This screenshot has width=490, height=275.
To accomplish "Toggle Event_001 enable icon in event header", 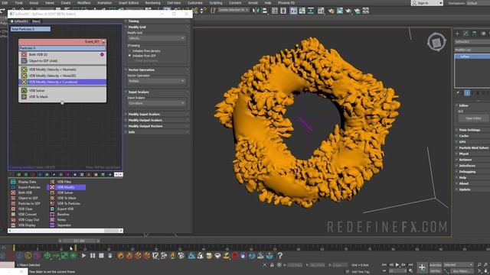I will coord(104,41).
